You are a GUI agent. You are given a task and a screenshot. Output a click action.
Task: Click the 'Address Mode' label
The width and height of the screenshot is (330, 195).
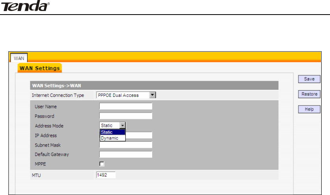(49, 126)
